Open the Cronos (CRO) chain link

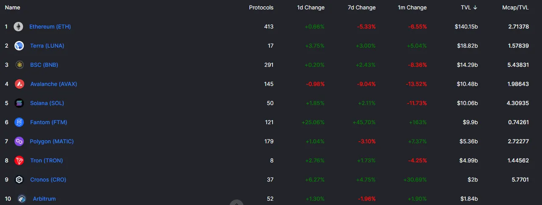(x=48, y=180)
